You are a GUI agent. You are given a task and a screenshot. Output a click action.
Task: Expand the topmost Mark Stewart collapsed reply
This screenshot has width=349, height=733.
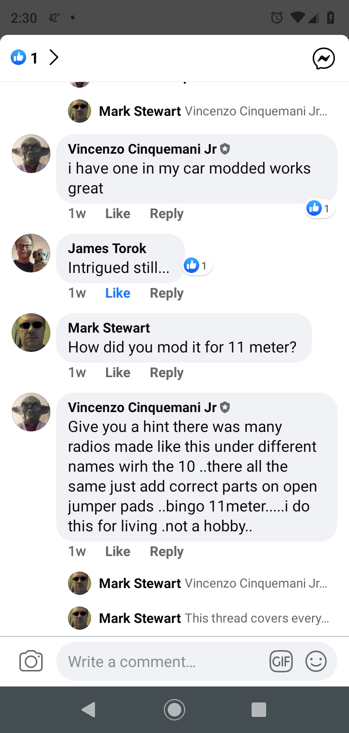point(213,111)
